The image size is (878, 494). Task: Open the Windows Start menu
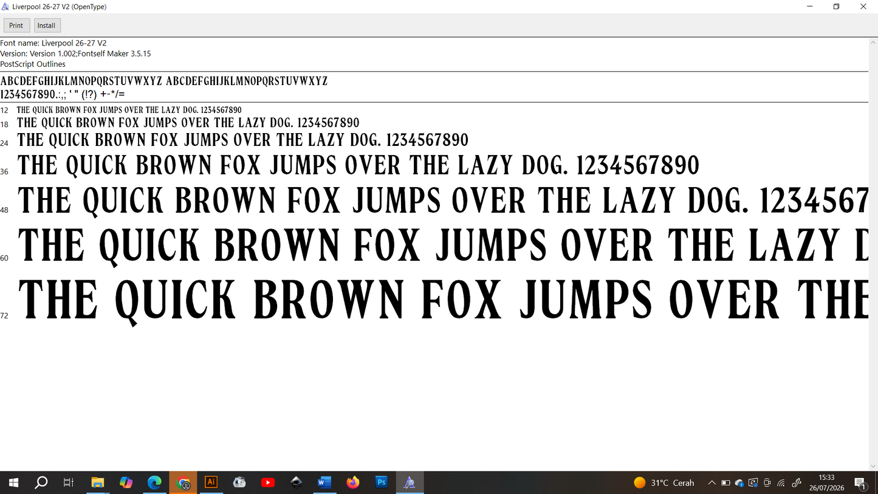[13, 482]
